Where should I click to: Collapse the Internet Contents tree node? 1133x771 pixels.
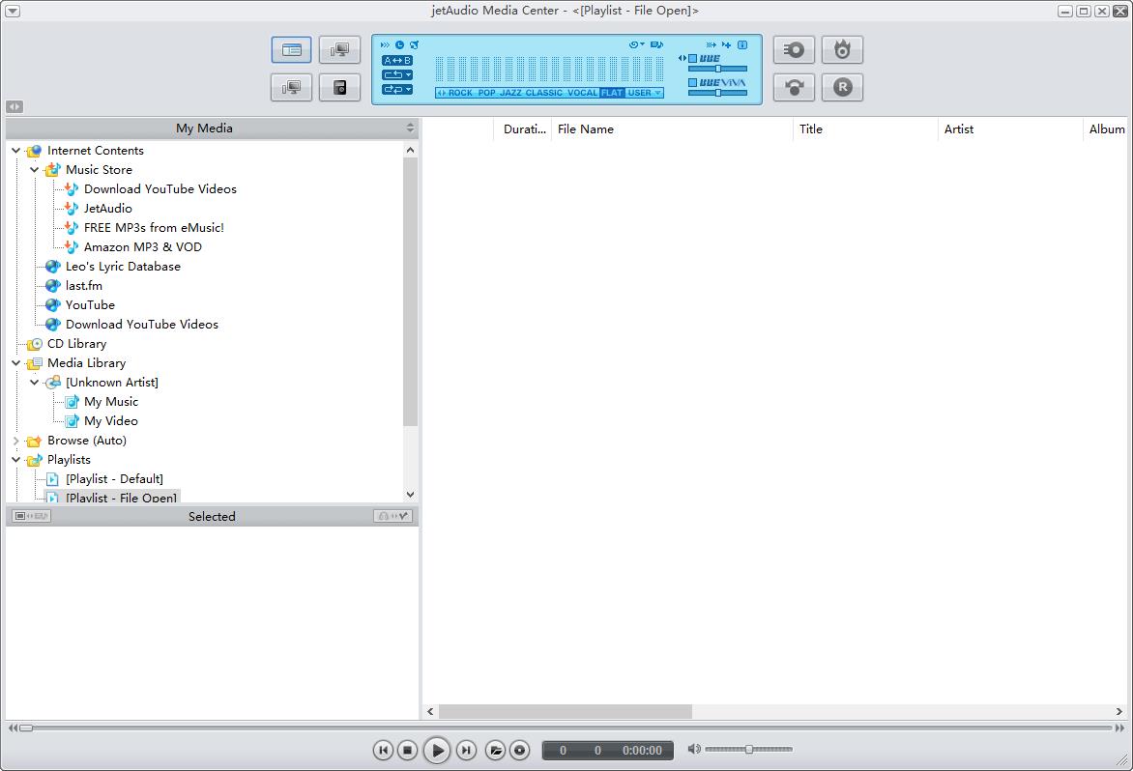16,151
